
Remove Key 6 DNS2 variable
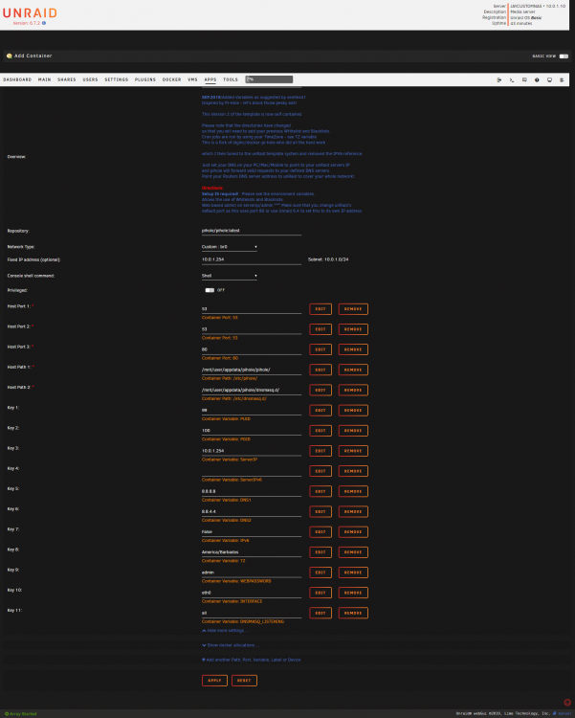353,511
